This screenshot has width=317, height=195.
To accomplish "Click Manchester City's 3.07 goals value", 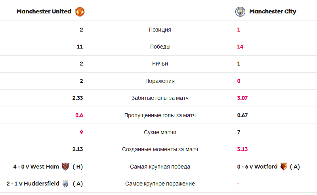I will [242, 98].
